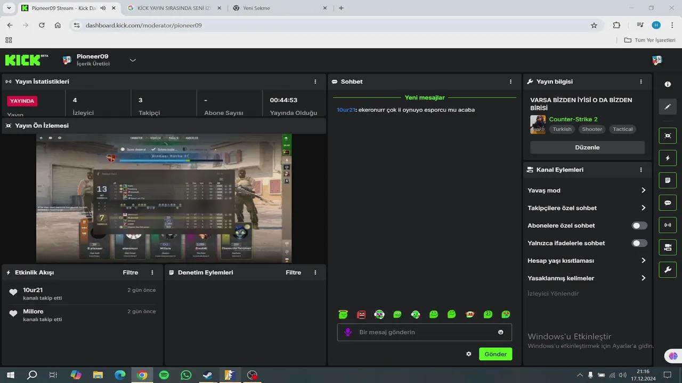Open the emoji picker inside the message box
The height and width of the screenshot is (383, 682).
(500, 332)
